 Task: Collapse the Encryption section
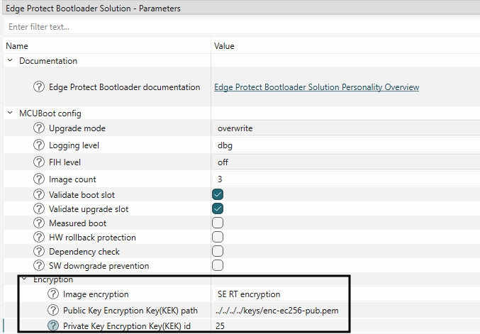23,279
